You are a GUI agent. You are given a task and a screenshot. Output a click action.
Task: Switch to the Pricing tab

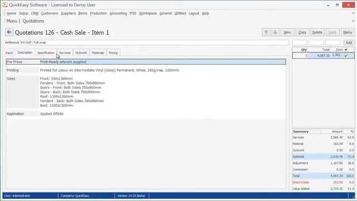click(113, 52)
